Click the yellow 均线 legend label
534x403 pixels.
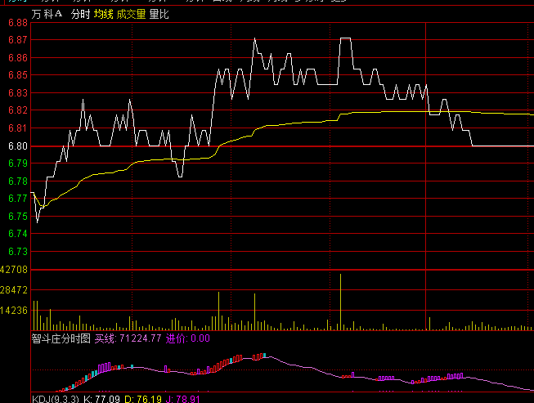coord(103,15)
